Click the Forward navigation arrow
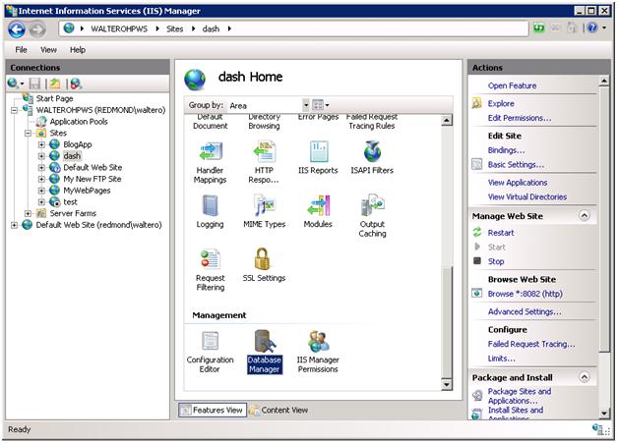 tap(37, 29)
